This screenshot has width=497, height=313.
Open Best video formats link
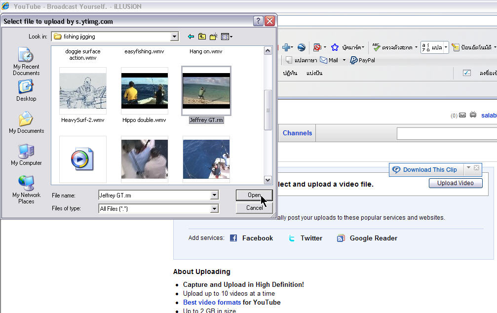tap(212, 302)
